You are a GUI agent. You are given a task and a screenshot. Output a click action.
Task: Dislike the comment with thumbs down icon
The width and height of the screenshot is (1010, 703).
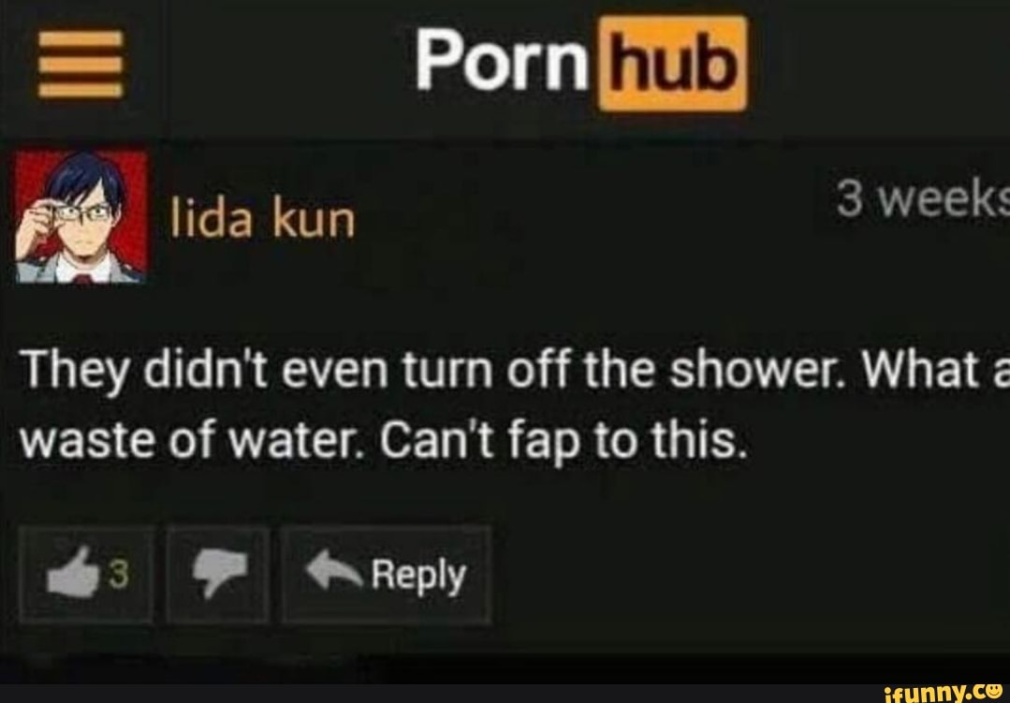(x=220, y=574)
